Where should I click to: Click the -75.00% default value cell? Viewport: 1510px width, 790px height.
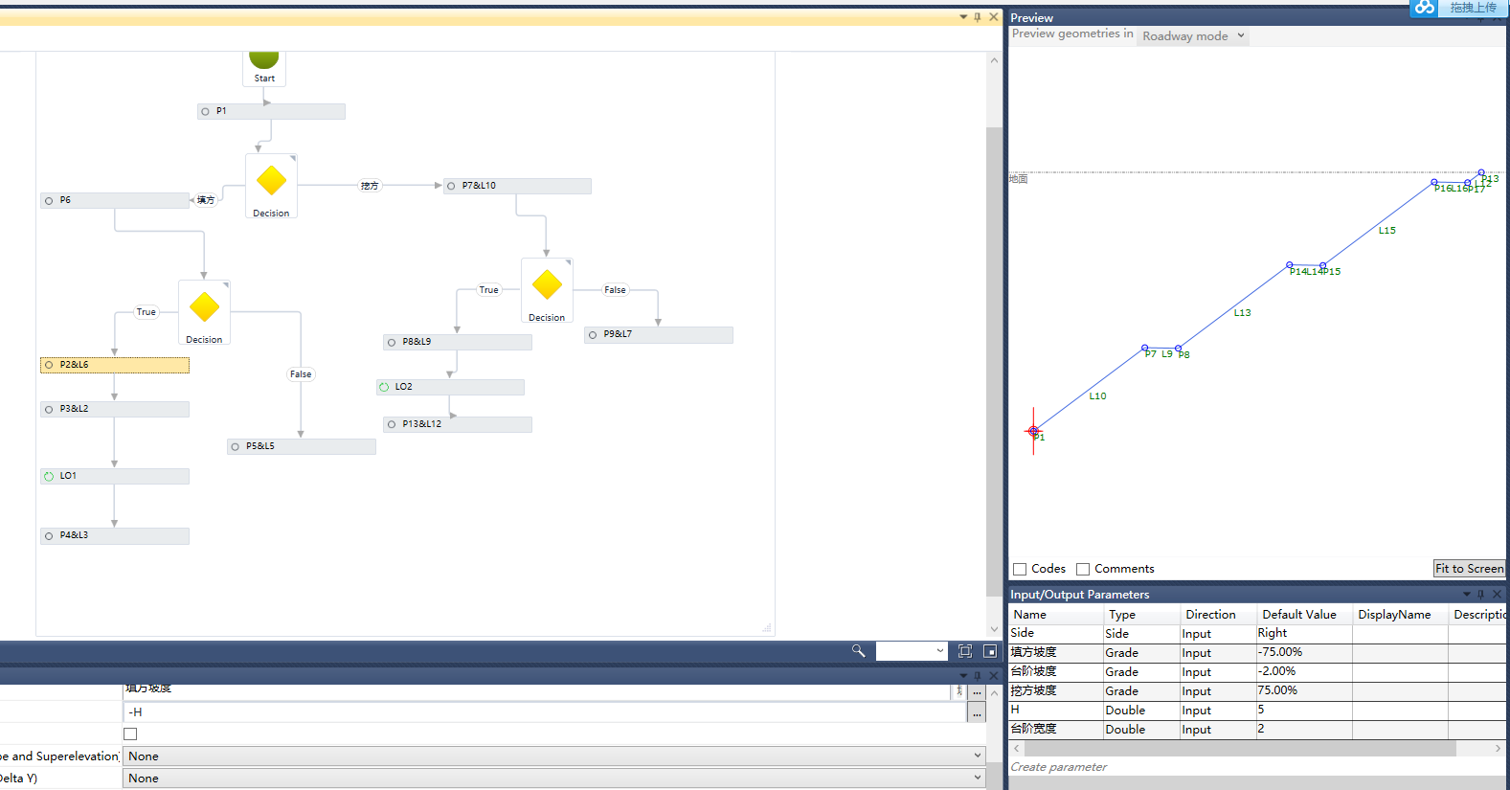point(1303,652)
